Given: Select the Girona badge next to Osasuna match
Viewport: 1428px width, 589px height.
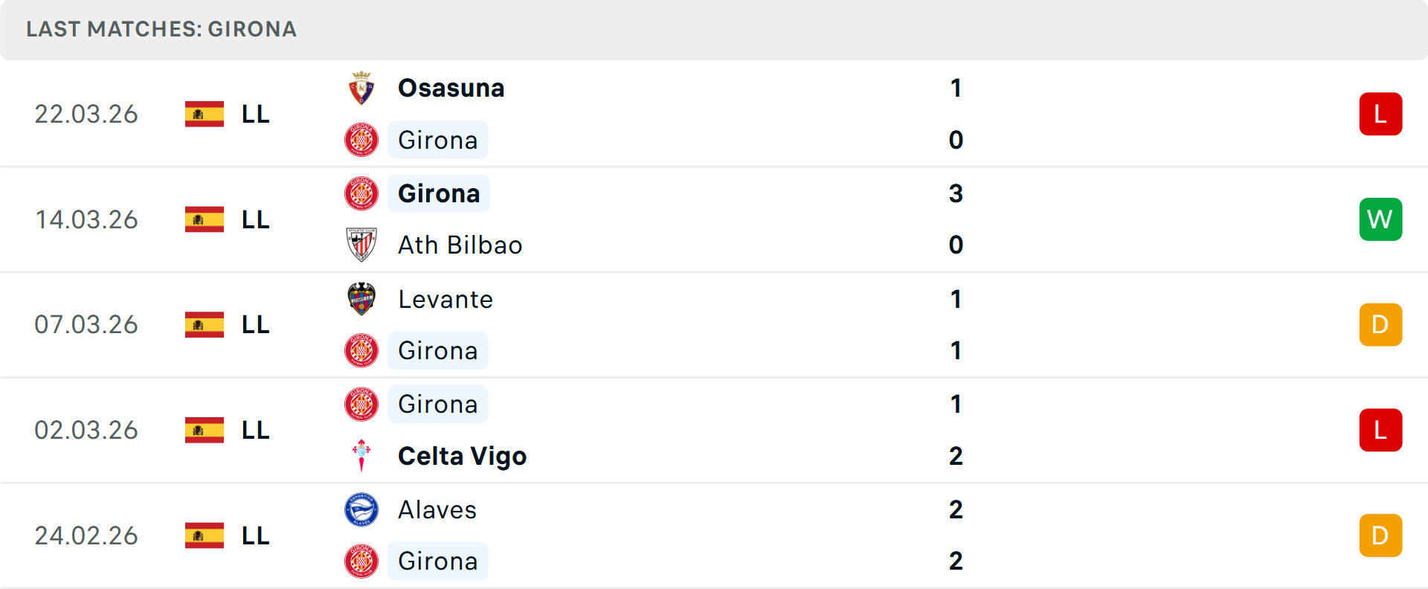Looking at the screenshot, I should [361, 140].
